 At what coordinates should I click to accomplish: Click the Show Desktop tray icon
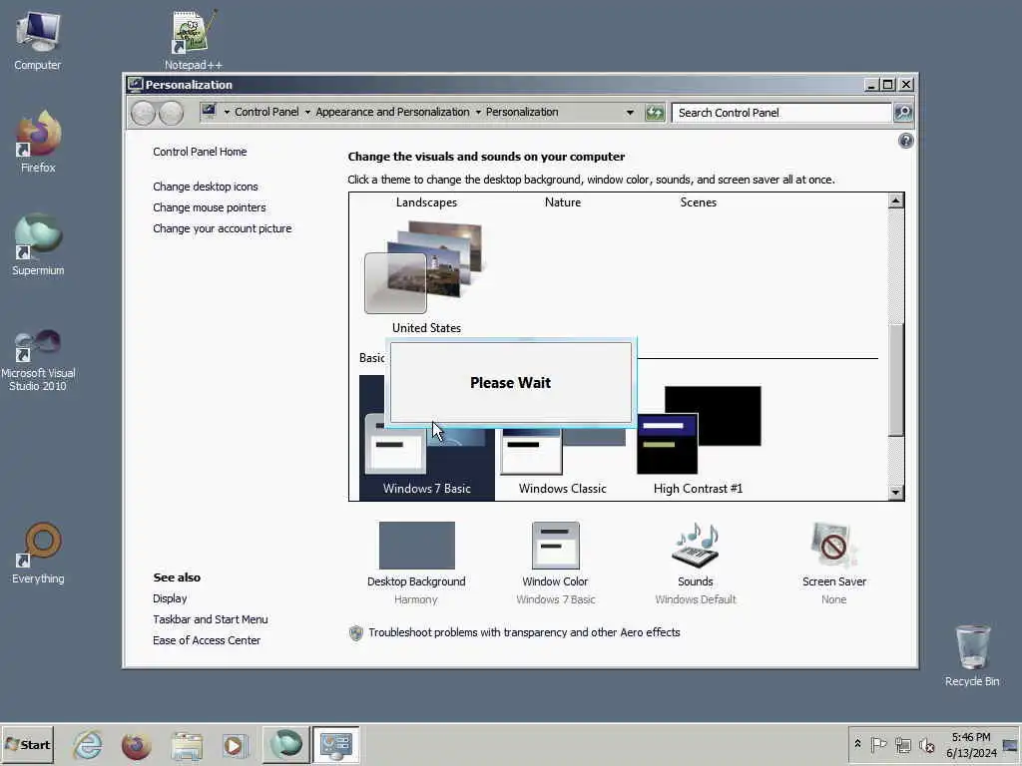coord(1011,744)
